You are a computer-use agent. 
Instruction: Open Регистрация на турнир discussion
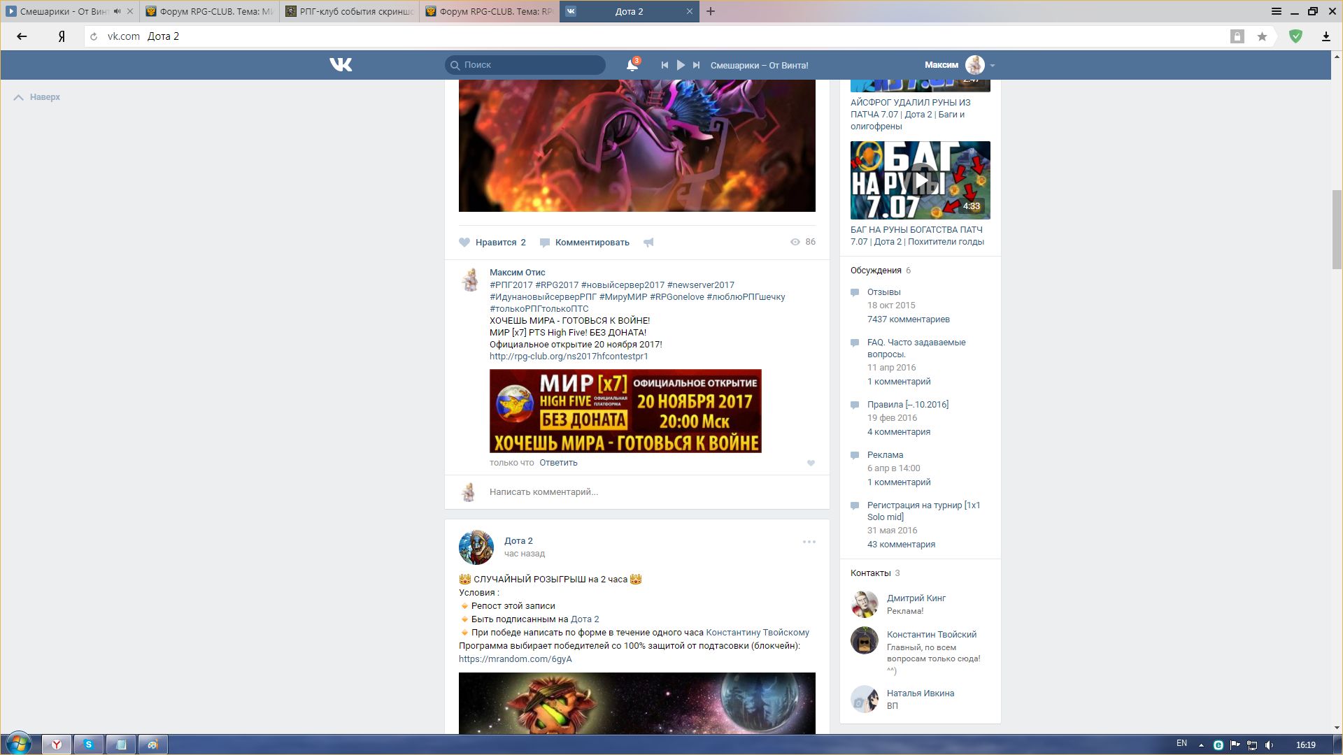pos(923,511)
